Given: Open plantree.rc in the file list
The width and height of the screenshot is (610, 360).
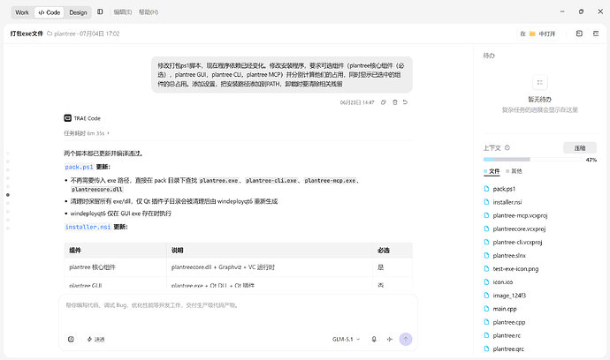Looking at the screenshot, I should (x=507, y=335).
